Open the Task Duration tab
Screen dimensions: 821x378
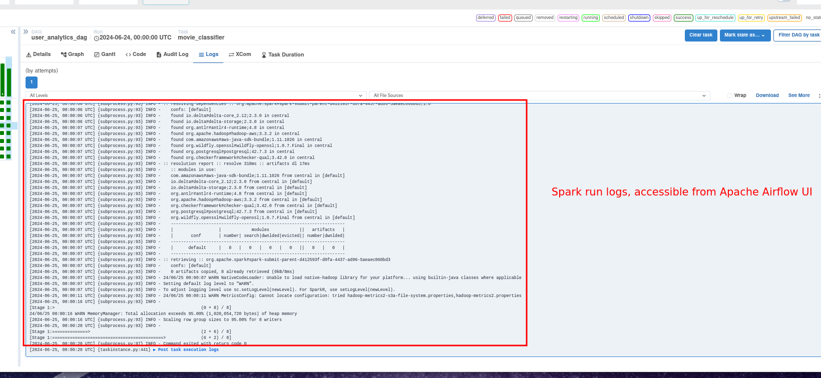click(282, 55)
